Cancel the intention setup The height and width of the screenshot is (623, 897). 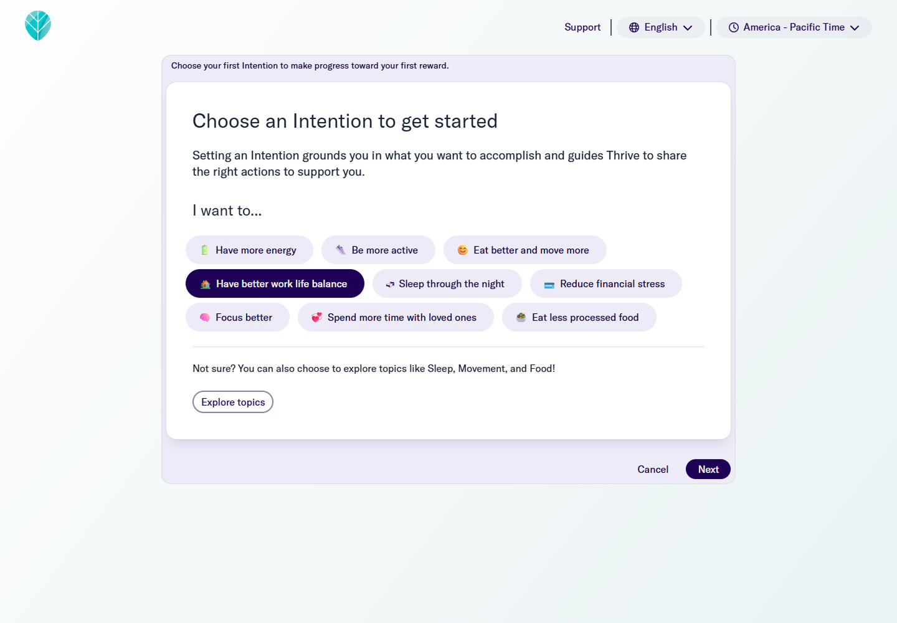(653, 469)
